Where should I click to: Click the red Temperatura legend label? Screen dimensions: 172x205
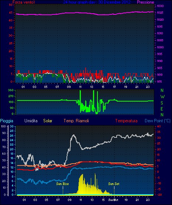pos(127,121)
